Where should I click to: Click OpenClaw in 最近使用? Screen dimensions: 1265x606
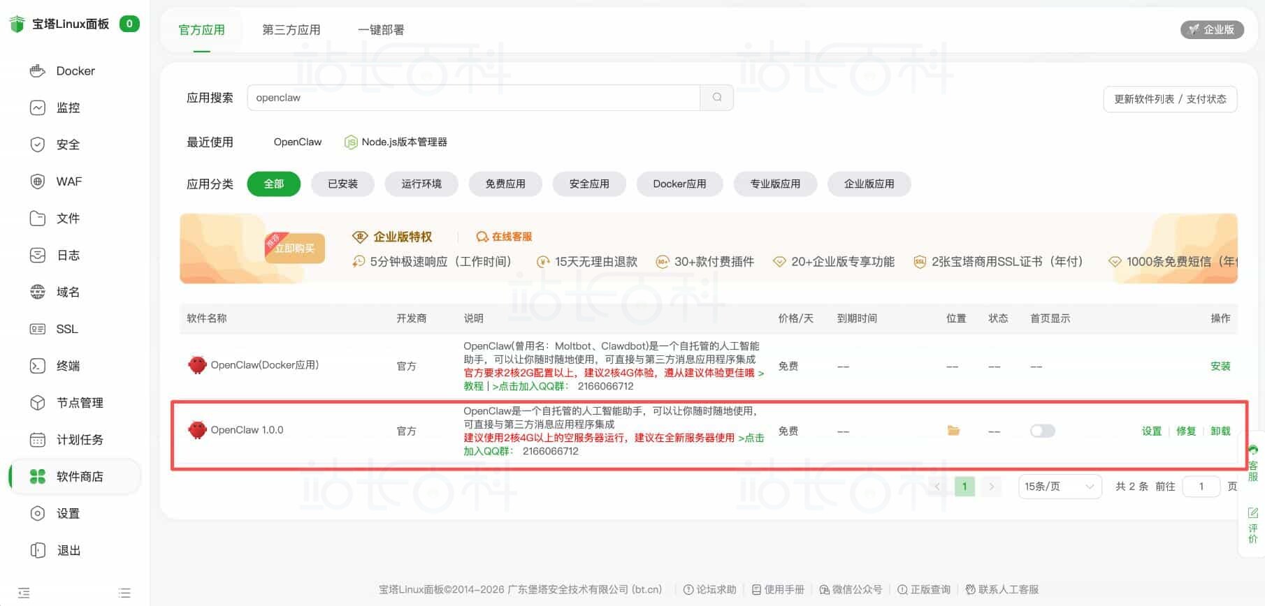coord(298,142)
